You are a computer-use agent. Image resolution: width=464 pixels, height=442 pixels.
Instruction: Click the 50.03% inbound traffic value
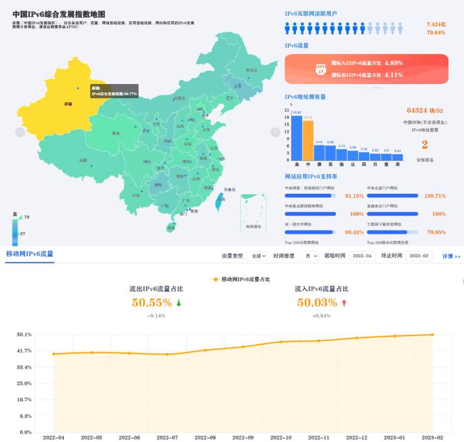317,303
